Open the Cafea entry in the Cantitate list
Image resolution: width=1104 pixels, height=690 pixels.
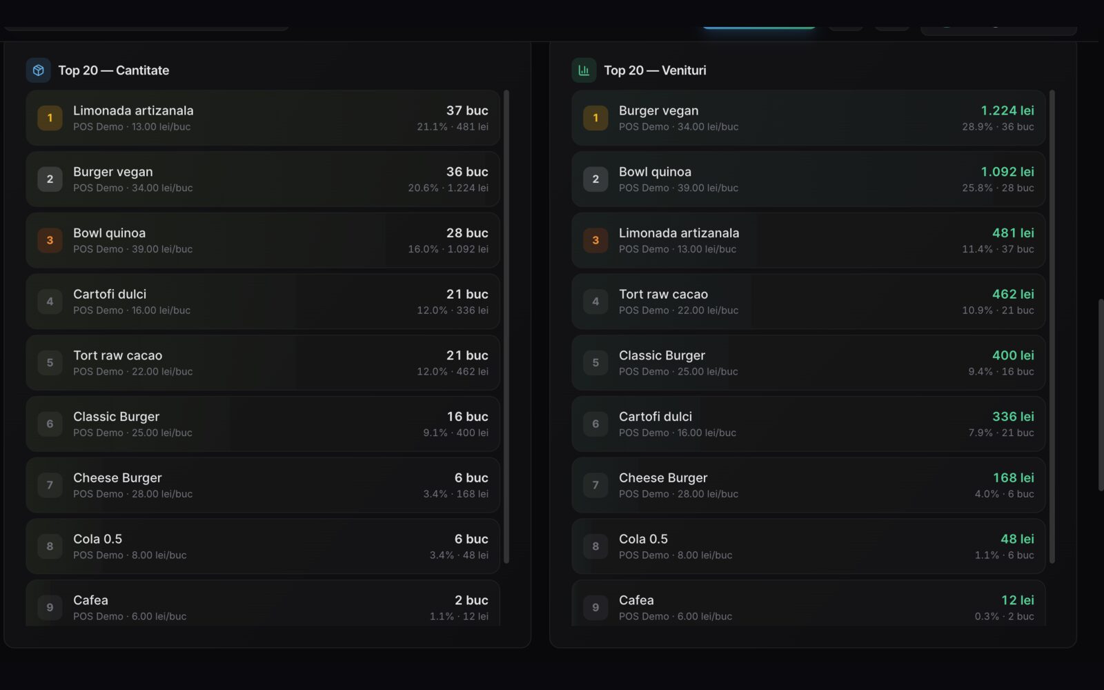(263, 604)
